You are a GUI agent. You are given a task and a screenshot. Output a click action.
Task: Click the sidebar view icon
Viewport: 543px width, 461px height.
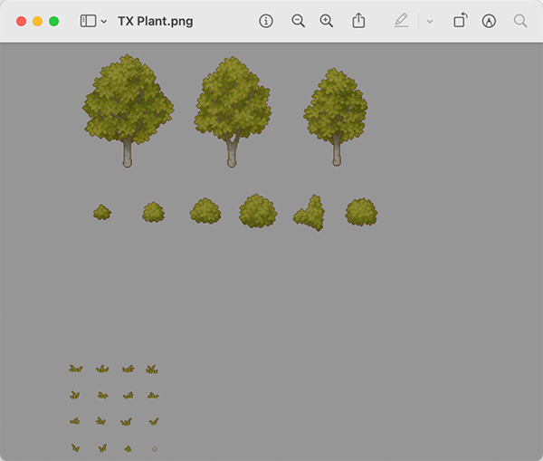(x=88, y=21)
